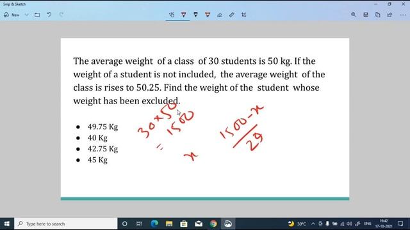Image resolution: width=410 pixels, height=230 pixels.
Task: Open Mail app from taskbar
Action: pos(199,224)
